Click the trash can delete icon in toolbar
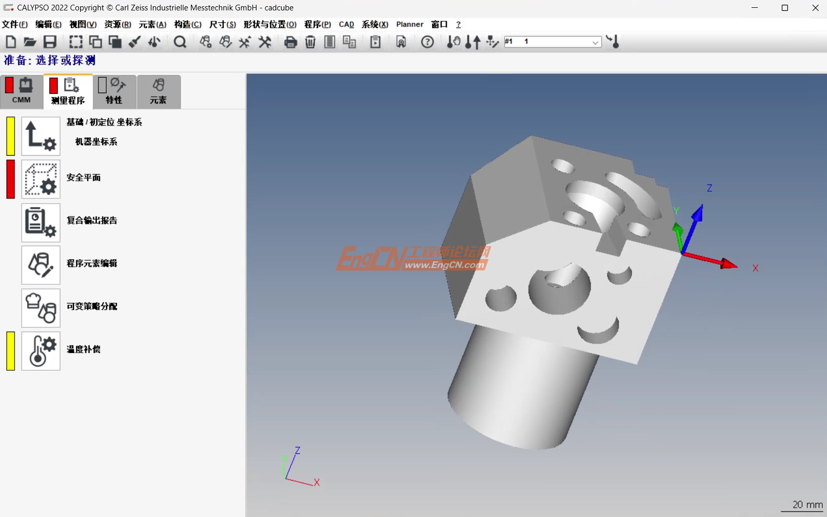 [310, 42]
